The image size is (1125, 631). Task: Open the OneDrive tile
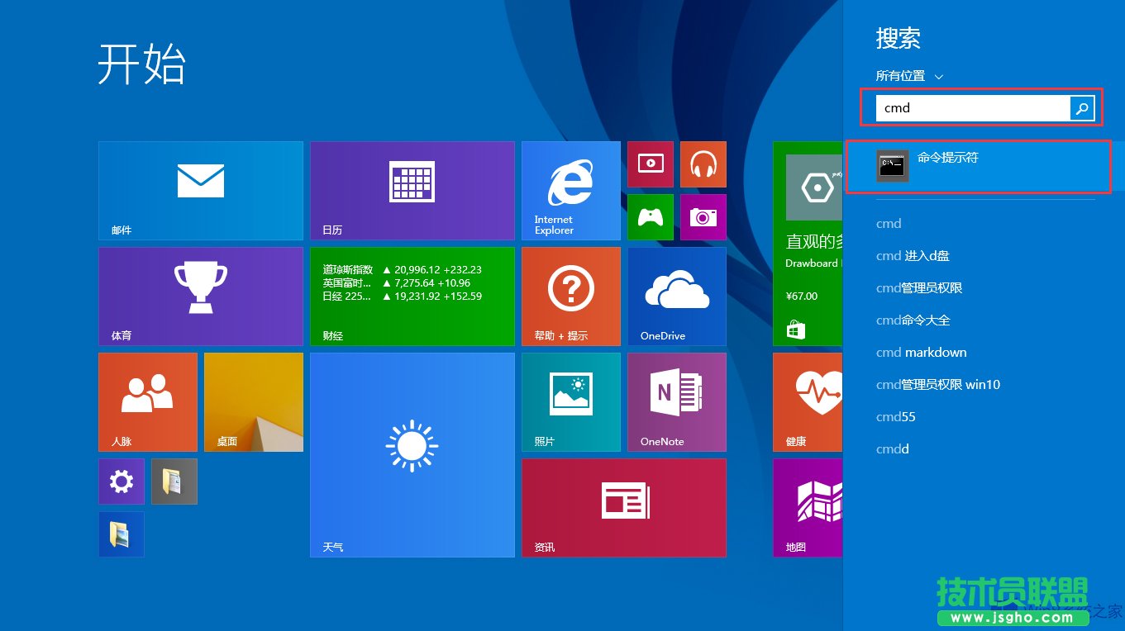[x=676, y=296]
